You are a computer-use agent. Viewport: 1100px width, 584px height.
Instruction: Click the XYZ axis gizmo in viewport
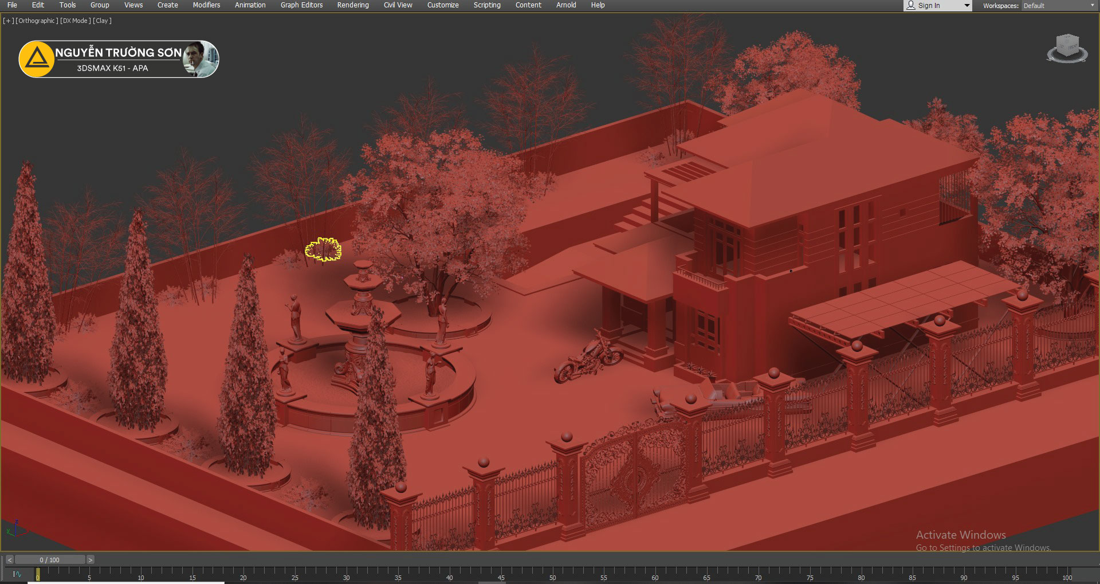click(15, 528)
